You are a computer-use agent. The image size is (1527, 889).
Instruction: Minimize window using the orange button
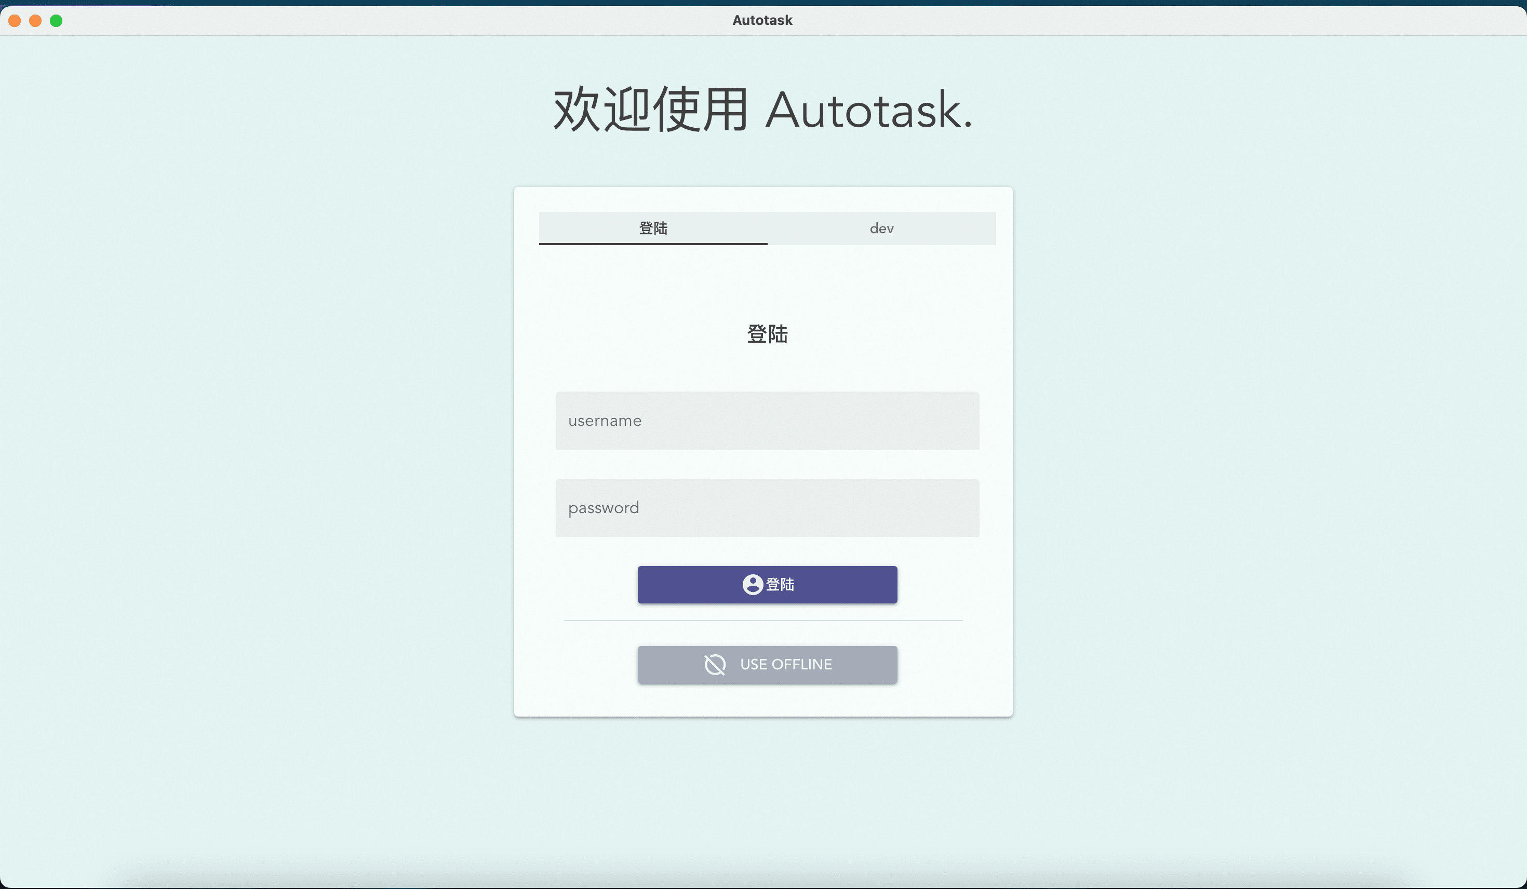pos(35,21)
